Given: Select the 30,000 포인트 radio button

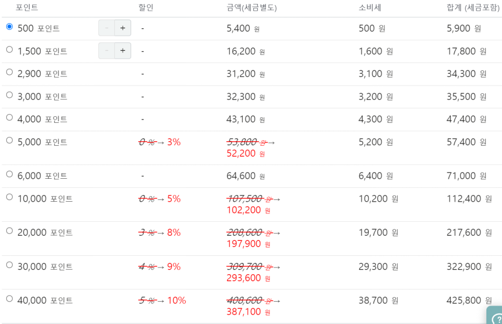Looking at the screenshot, I should point(8,265).
